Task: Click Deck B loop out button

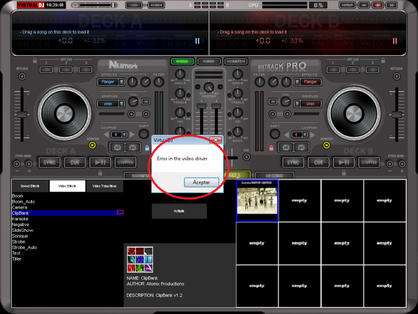Action: [x=301, y=148]
